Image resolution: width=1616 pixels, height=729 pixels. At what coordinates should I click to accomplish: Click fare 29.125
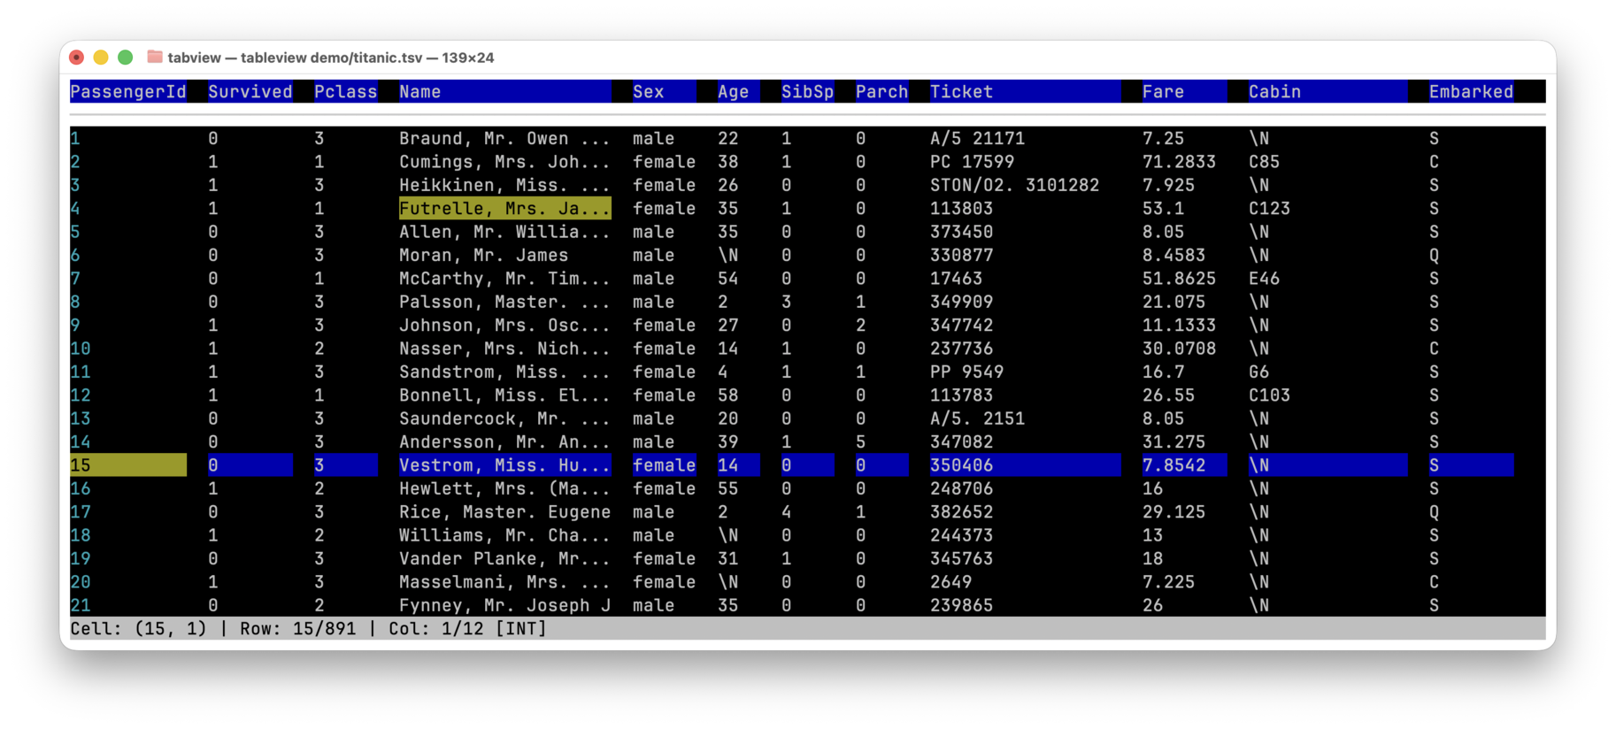pos(1174,512)
